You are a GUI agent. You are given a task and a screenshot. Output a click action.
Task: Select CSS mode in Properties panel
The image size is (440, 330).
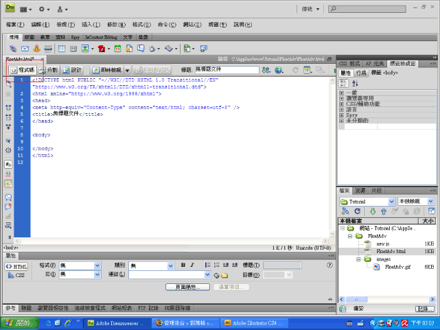(16, 275)
